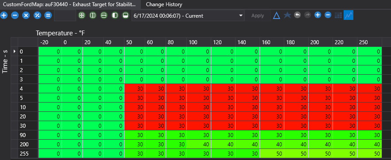Switch to the grid table view icon
Image resolution: width=391 pixels, height=160 pixels.
pyautogui.click(x=338, y=15)
